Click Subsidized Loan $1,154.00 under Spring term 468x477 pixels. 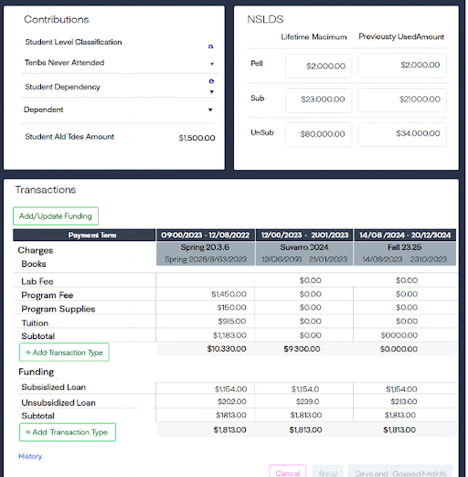[x=231, y=389]
